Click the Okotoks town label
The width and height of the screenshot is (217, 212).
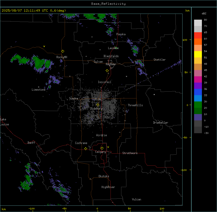[104, 176]
